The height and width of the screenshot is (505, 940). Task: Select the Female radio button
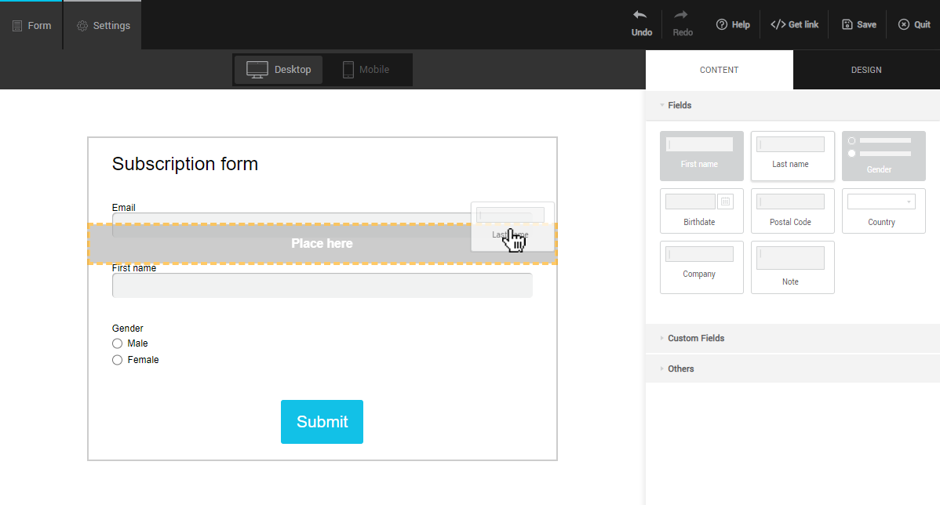tap(118, 360)
